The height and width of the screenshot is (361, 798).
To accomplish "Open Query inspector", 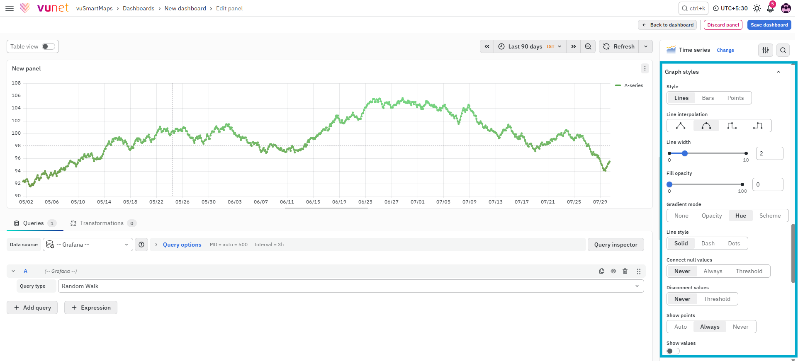I will coord(616,245).
